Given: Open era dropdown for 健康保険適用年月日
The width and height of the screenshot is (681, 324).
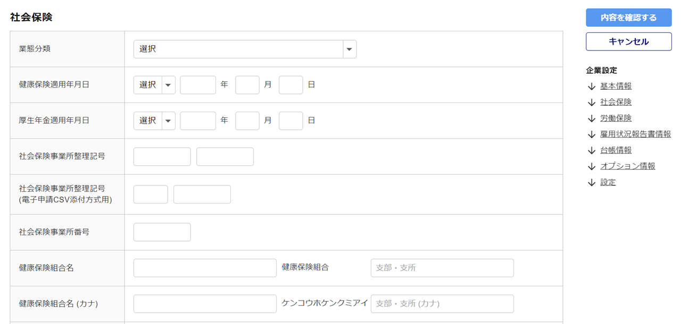Looking at the screenshot, I should [154, 85].
